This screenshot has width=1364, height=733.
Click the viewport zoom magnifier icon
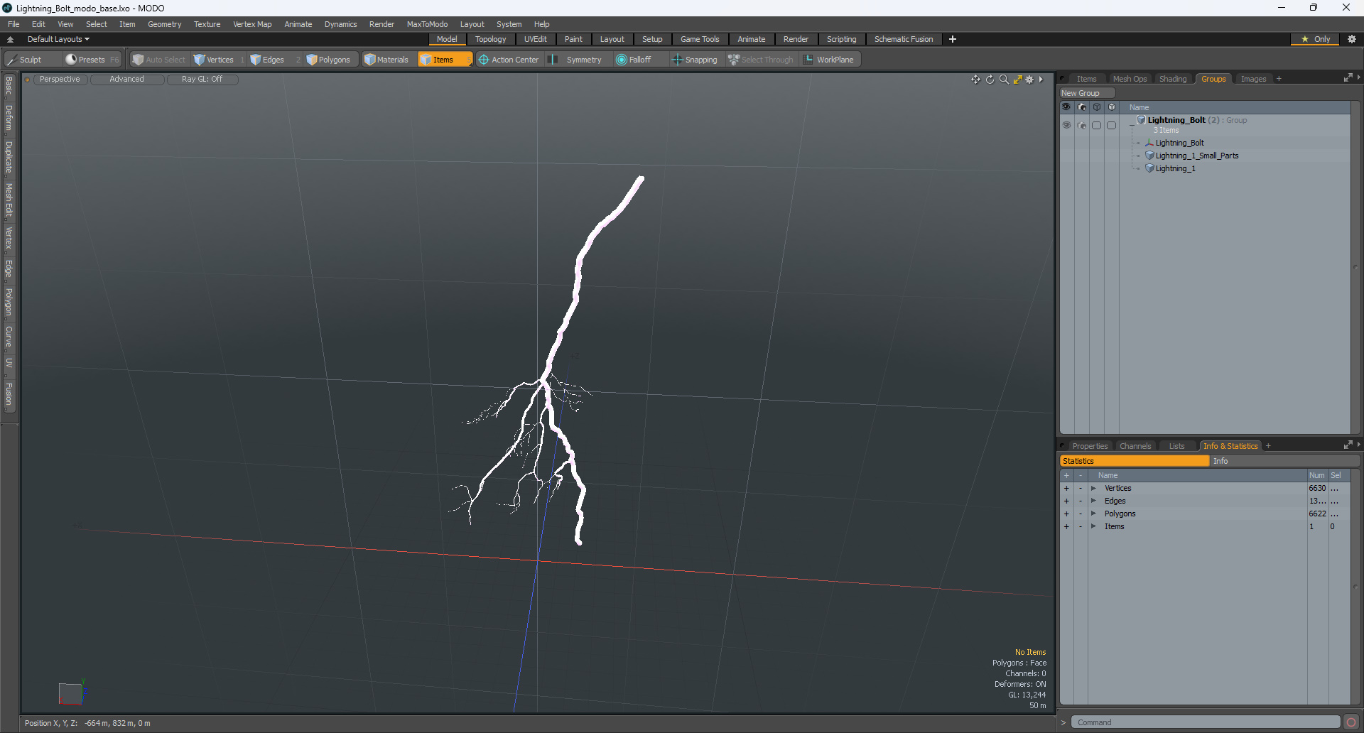click(x=1004, y=80)
